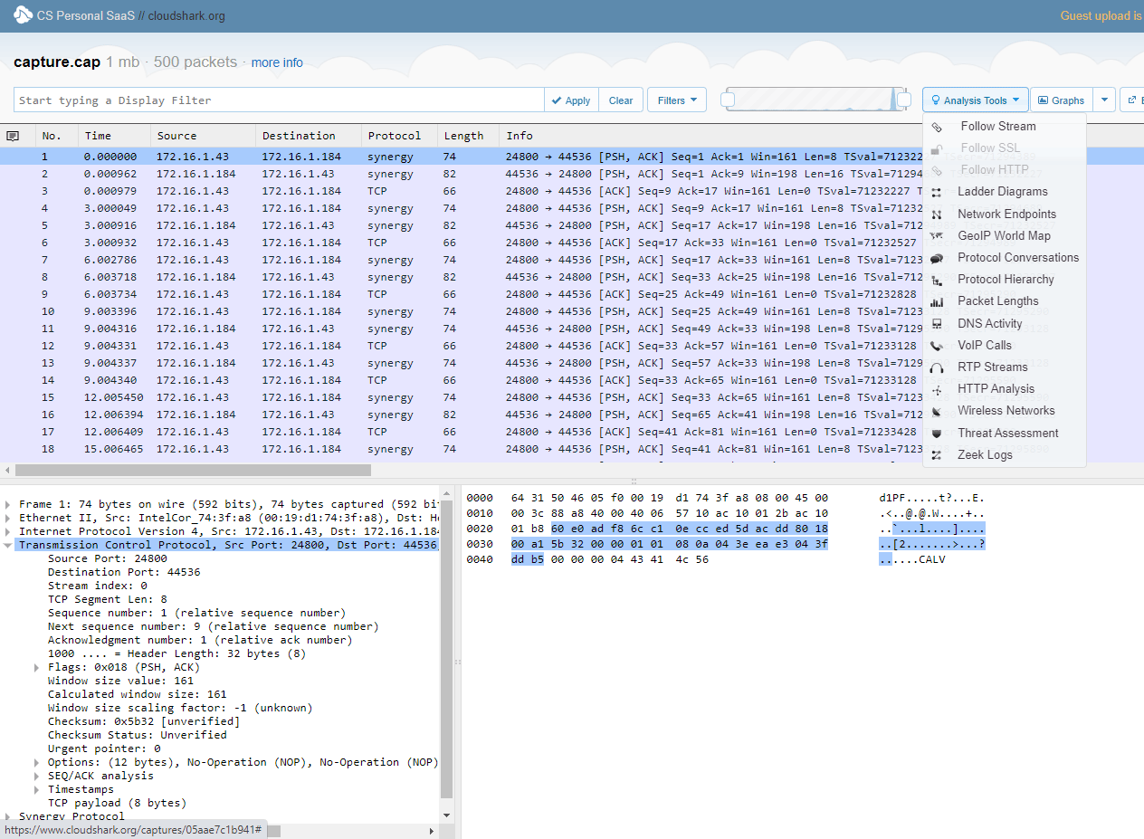
Task: Select Follow Stream from the Analysis Tools menu
Action: tap(997, 127)
